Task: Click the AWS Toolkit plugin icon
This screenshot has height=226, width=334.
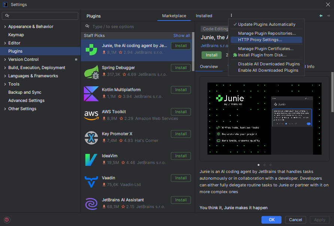Action: pos(91,115)
